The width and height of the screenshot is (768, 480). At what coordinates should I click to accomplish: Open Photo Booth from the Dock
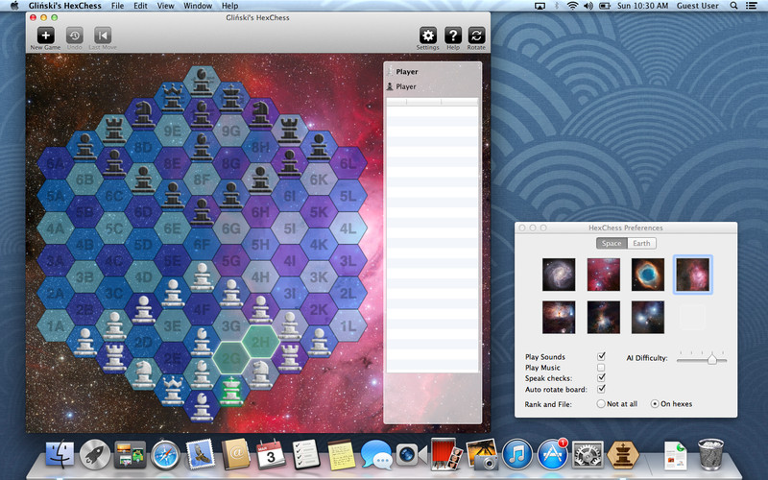click(446, 454)
